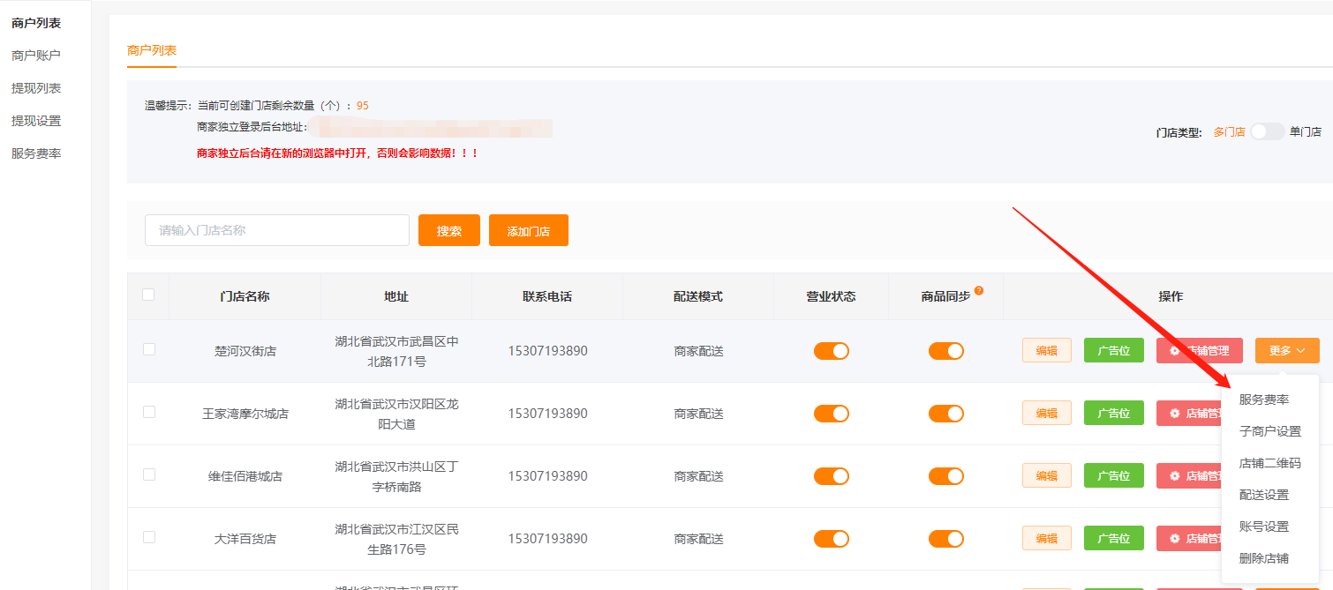
Task: Click 广告位 button for 维佳佰港城店
Action: coord(1113,476)
